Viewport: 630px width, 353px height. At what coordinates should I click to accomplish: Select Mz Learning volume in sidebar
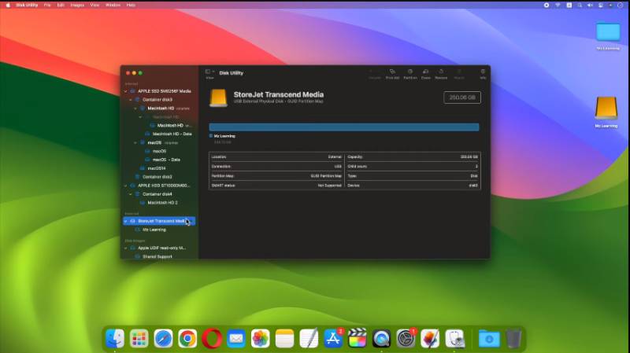[154, 230]
